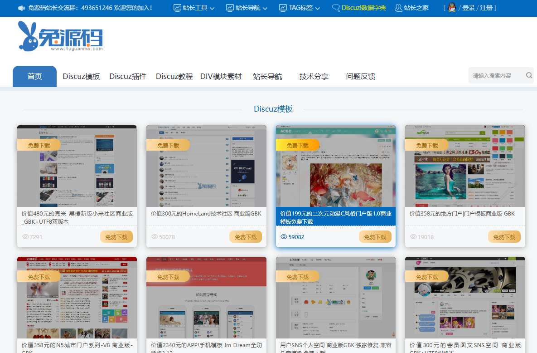Click the 注册 register link
The image size is (537, 353).
pyautogui.click(x=486, y=8)
